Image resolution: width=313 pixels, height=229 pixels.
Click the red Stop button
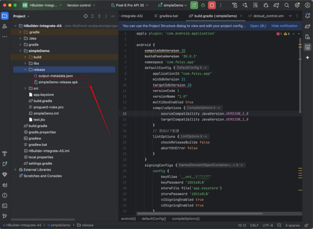[x=212, y=5]
